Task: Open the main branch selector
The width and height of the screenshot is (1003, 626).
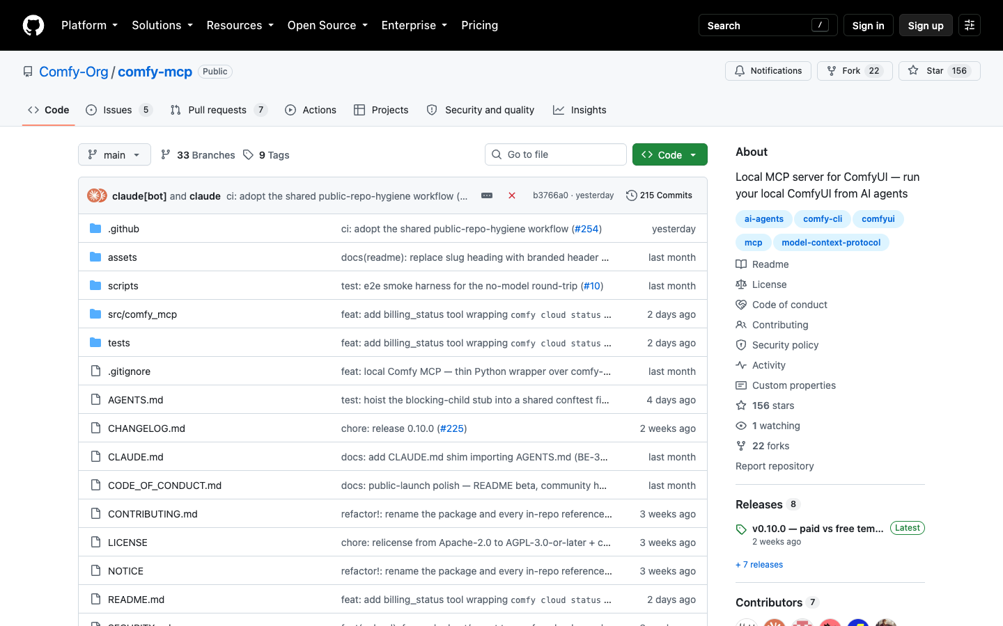Action: (x=114, y=154)
